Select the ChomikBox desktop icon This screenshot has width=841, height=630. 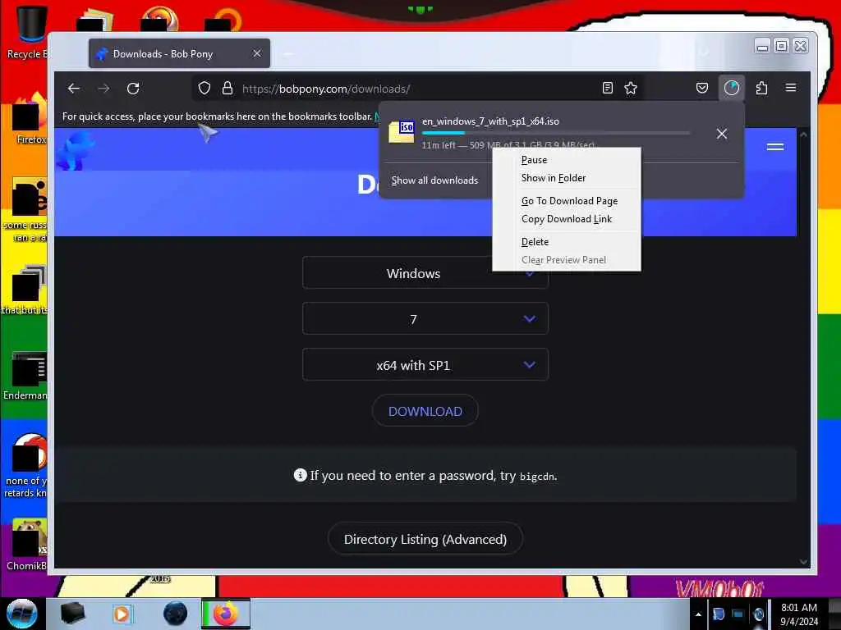[x=27, y=545]
